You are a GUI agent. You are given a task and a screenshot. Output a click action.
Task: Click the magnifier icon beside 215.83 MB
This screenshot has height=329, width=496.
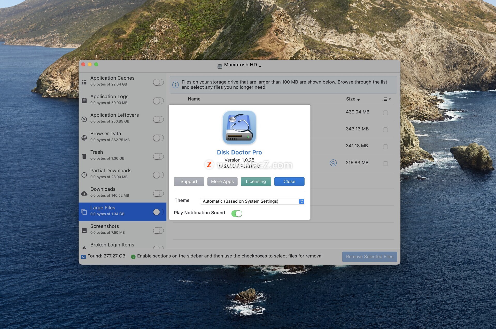[x=333, y=163]
